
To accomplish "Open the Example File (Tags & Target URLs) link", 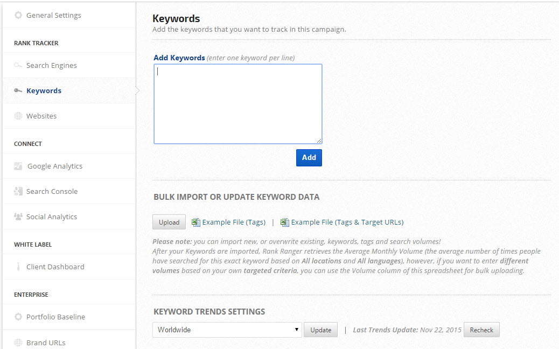I will coord(347,222).
